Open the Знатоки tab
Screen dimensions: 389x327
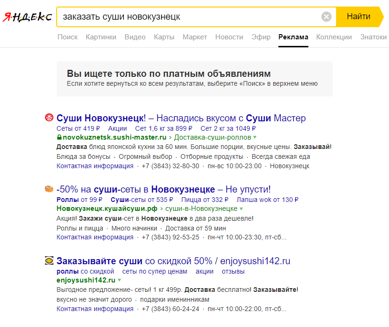click(x=374, y=37)
